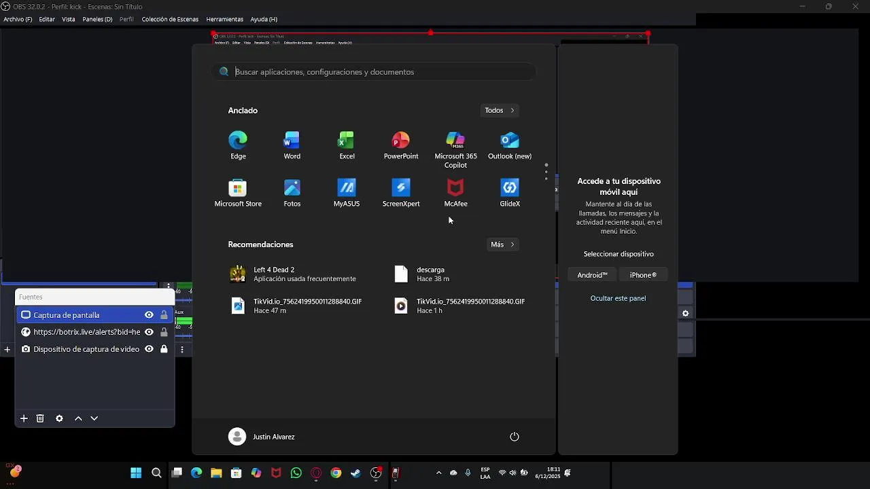Open ESP LAA language selector in tray

(x=485, y=473)
